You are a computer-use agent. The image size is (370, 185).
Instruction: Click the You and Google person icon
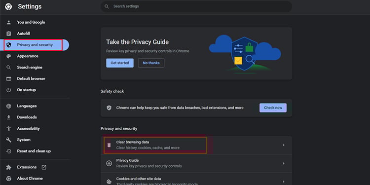[x=9, y=22]
